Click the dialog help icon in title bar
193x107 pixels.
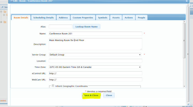click(12, 1)
